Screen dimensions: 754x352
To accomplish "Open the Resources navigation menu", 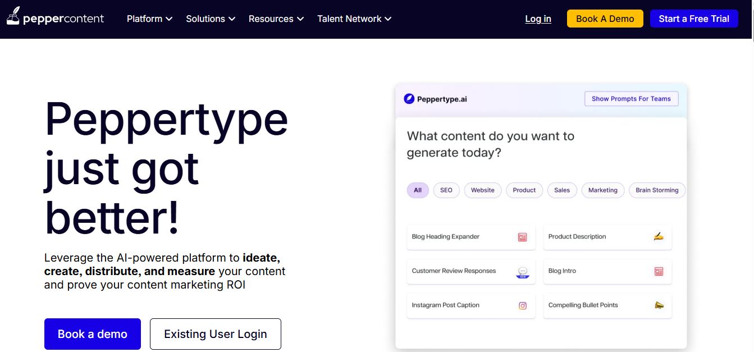I will 276,19.
